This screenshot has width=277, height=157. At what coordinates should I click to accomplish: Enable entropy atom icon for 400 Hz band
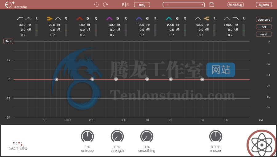point(118,18)
